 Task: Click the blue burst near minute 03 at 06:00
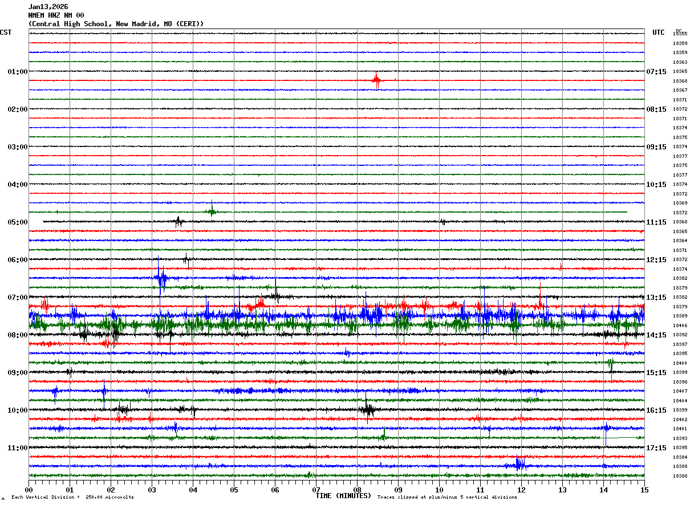point(161,279)
